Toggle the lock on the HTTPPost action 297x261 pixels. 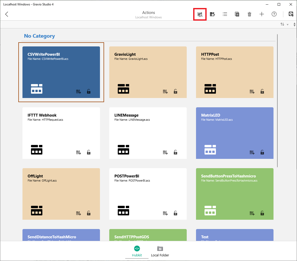click(262, 92)
